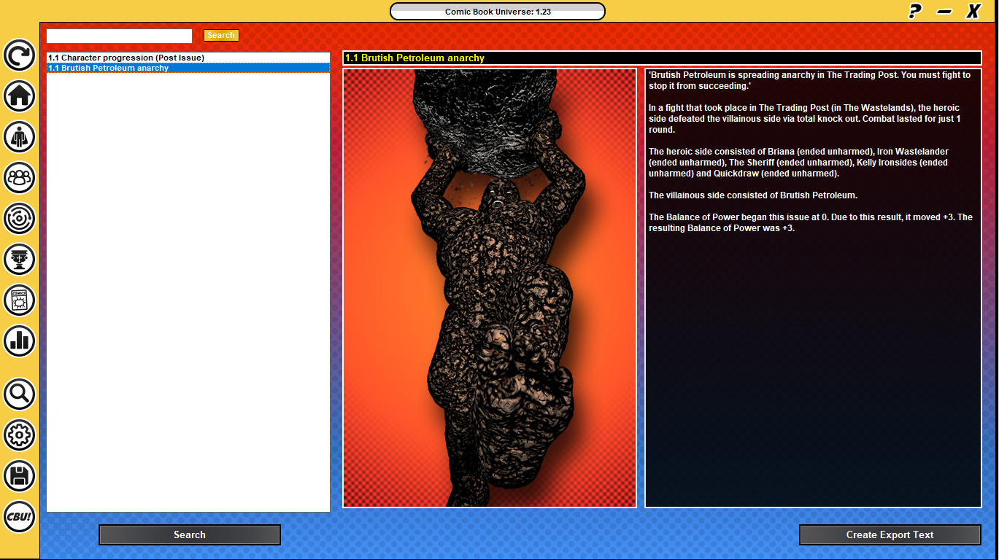Open the comics issue icon
This screenshot has width=999, height=560.
click(x=20, y=300)
